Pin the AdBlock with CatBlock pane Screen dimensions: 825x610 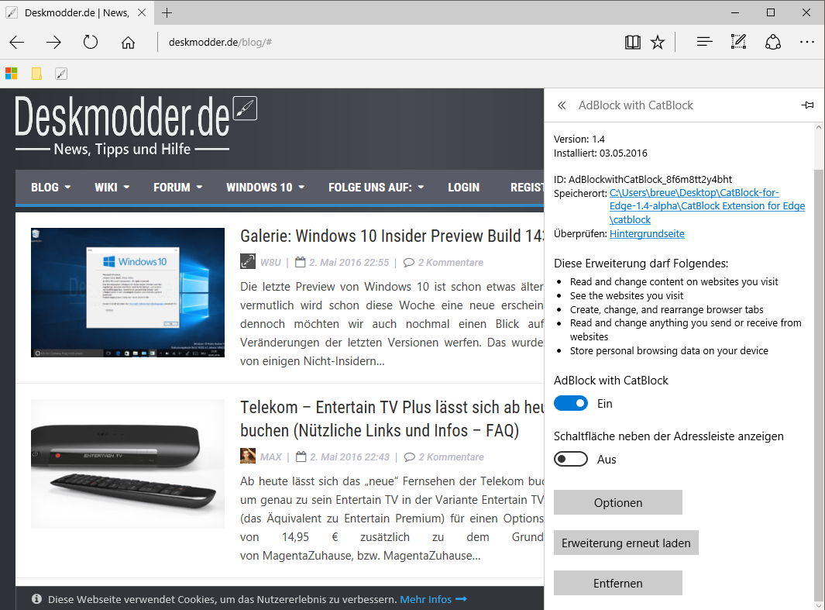pos(807,105)
